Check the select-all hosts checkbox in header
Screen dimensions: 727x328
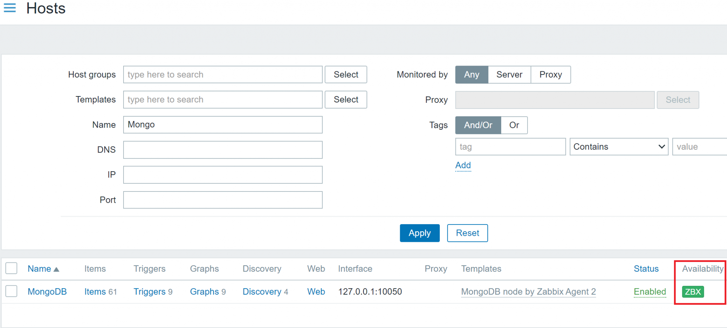pos(11,268)
